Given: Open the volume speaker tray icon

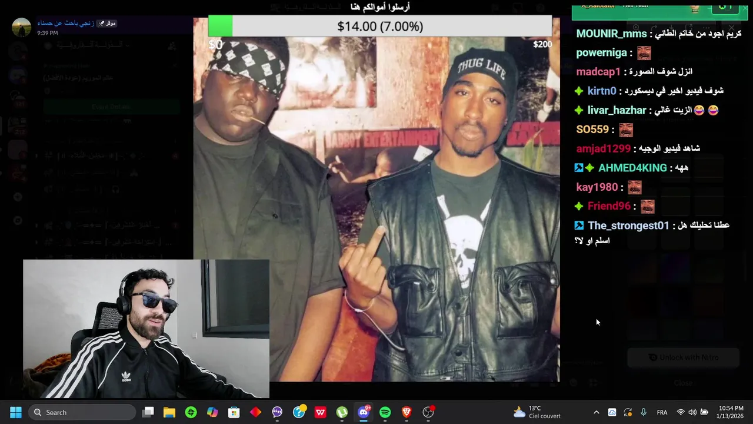Looking at the screenshot, I should point(692,412).
